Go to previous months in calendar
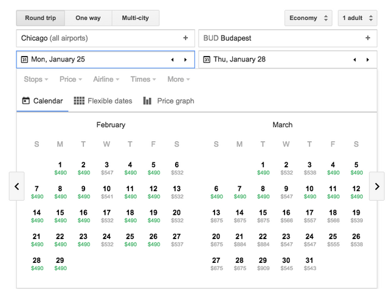Viewport: 389px width, 289px height. pos(17,187)
